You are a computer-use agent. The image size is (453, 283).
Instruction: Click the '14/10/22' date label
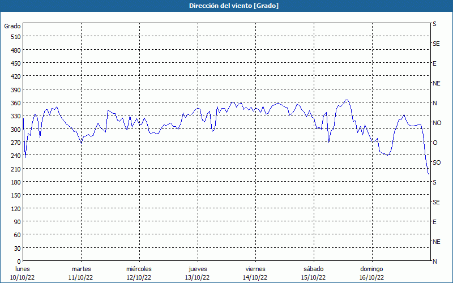point(255,277)
